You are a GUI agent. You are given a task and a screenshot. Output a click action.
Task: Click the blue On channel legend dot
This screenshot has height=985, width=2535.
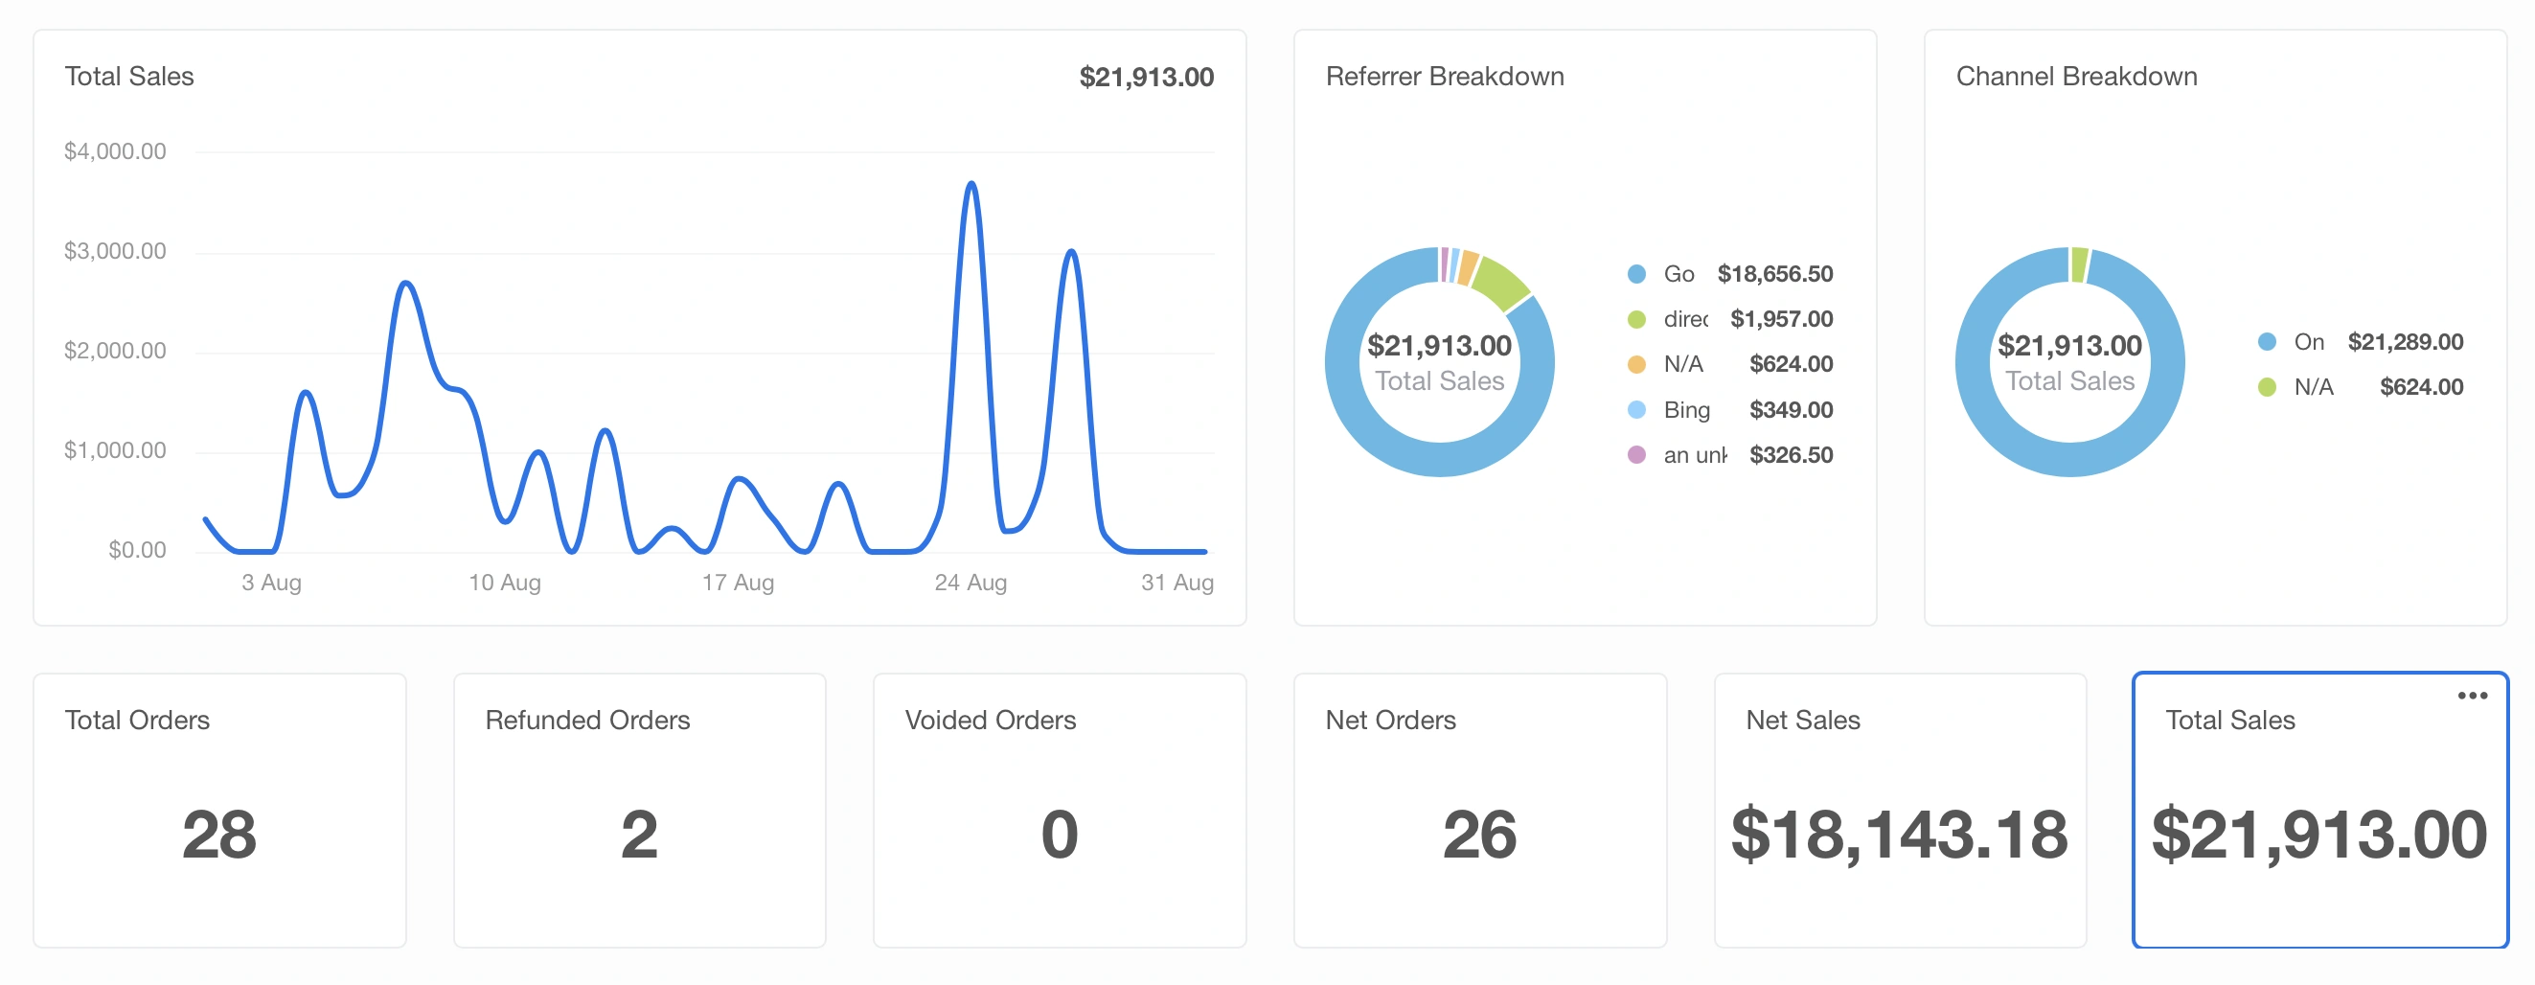point(2267,341)
